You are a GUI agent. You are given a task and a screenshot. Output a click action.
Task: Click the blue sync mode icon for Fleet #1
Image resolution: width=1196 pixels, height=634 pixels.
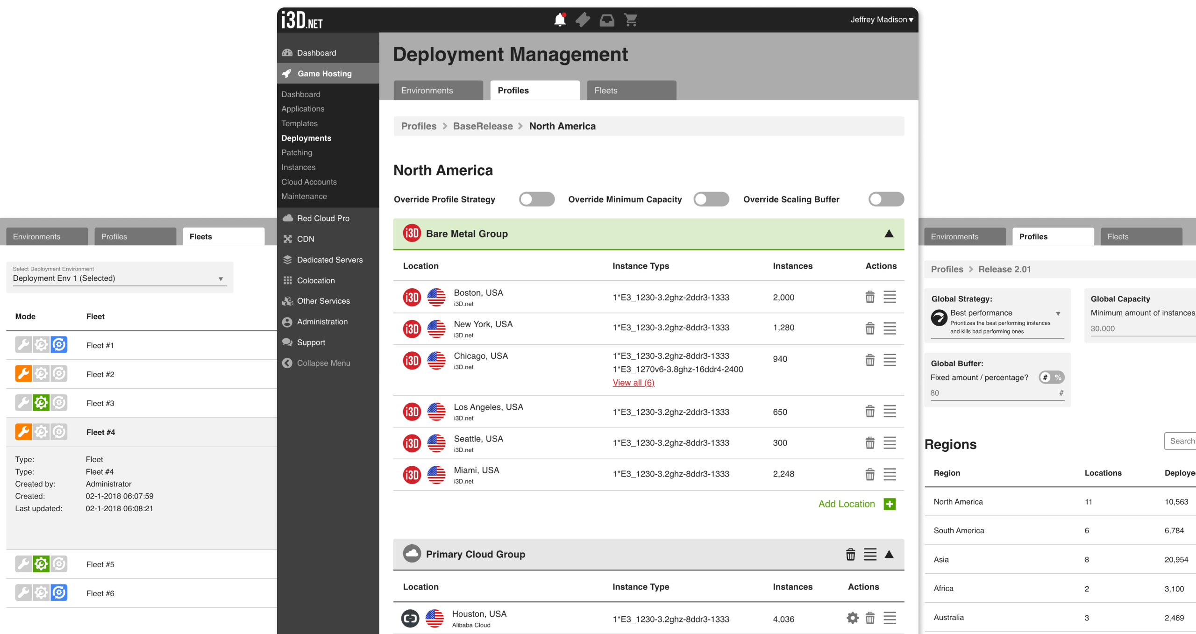tap(59, 345)
